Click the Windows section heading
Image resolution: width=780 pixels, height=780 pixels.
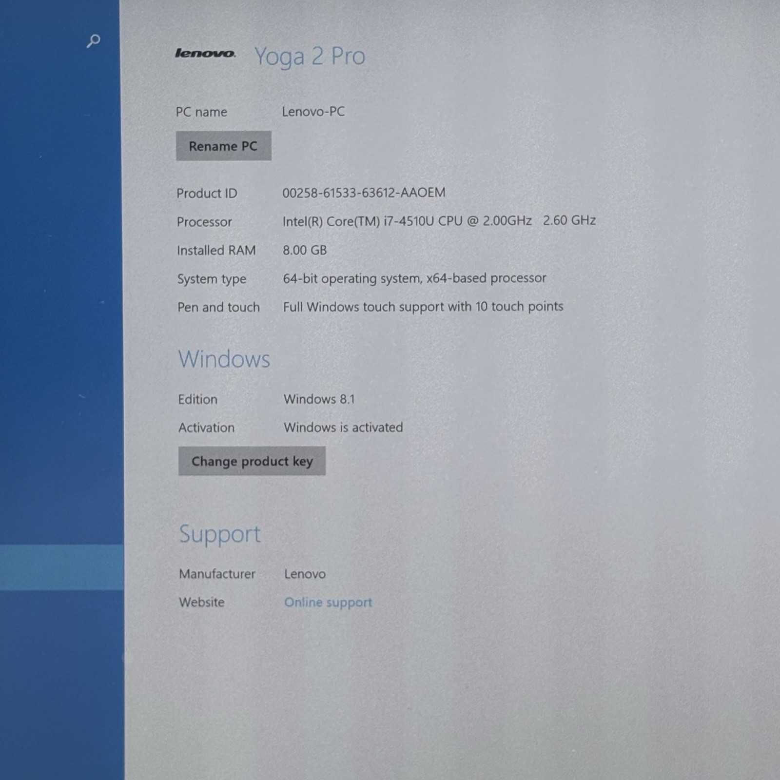[224, 359]
